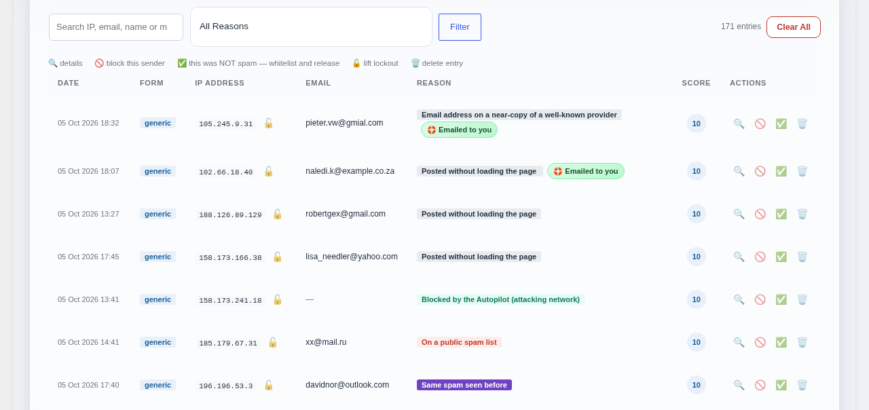Click the DATE column header
Image resolution: width=869 pixels, height=410 pixels.
(68, 83)
